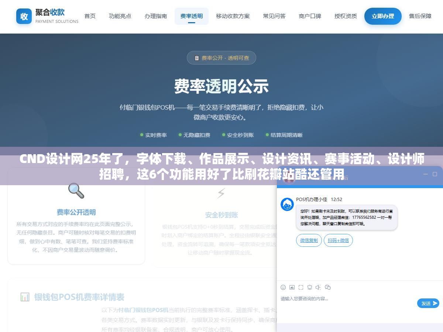Click the magnifier icon above 费率公开透明

76,191
